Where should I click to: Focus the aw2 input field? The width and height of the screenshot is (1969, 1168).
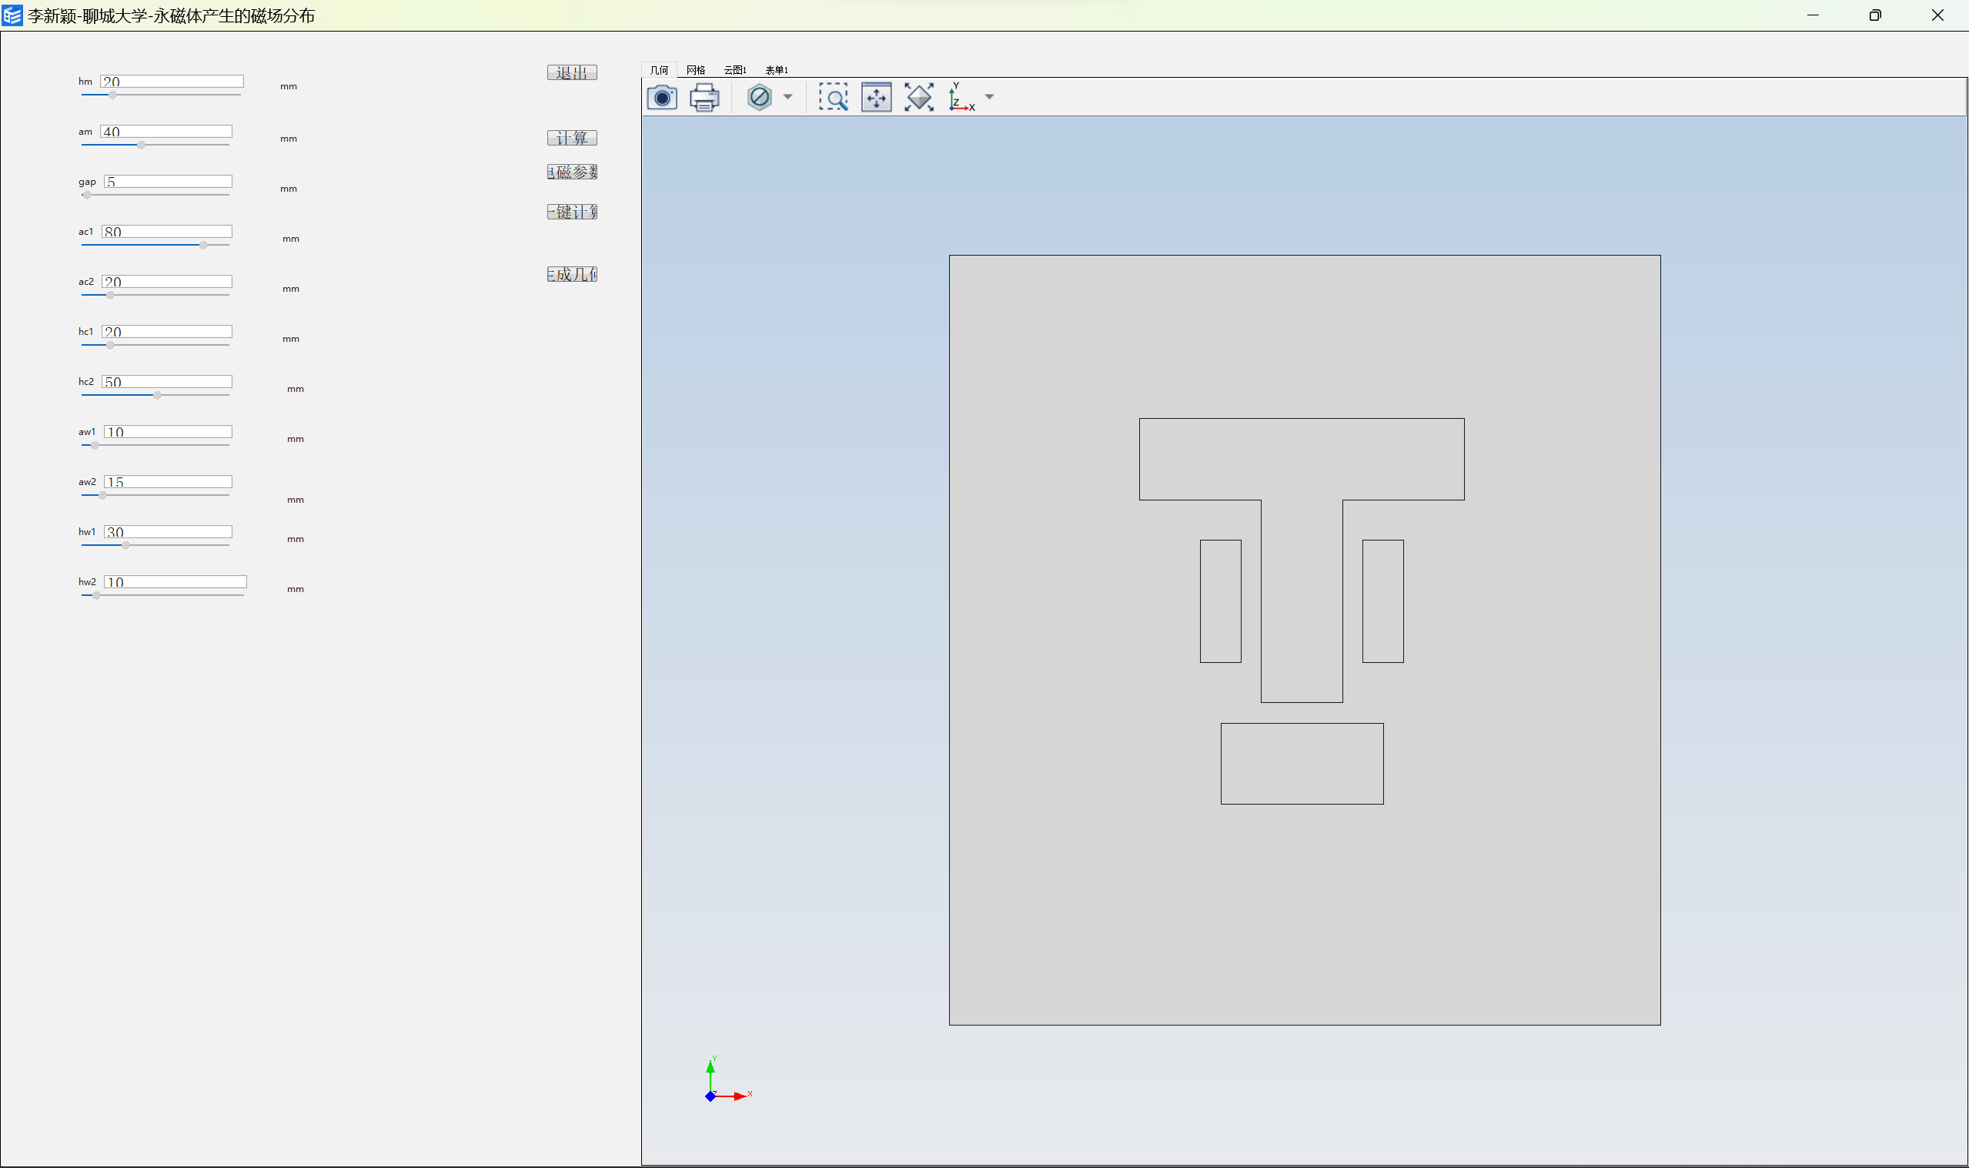[x=168, y=482]
